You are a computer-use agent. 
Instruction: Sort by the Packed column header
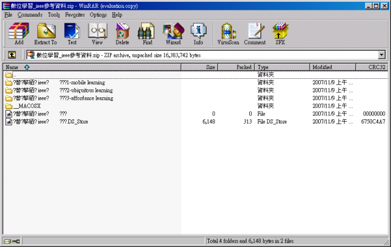pos(236,67)
